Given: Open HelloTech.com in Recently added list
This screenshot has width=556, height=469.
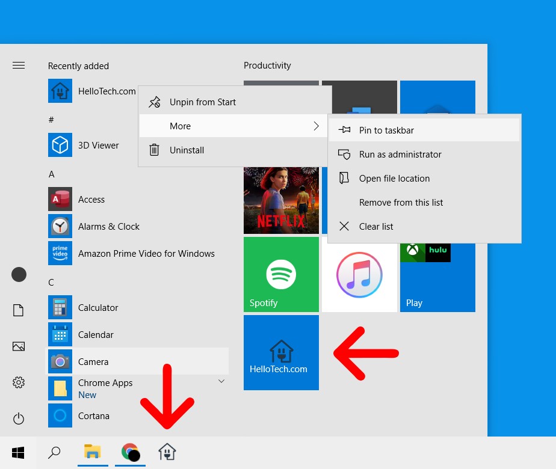Looking at the screenshot, I should 92,91.
